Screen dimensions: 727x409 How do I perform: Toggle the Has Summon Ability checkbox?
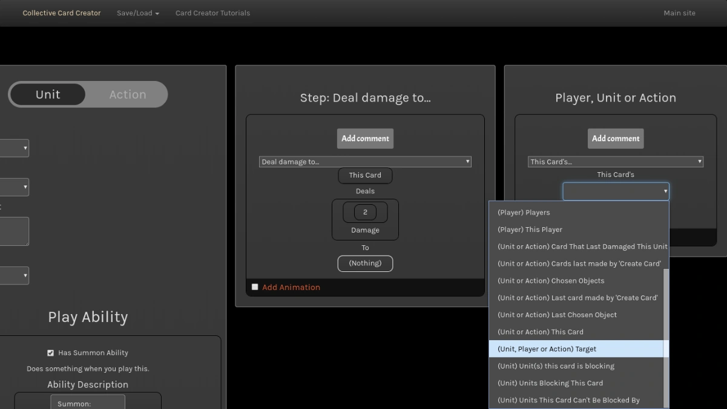pos(50,353)
